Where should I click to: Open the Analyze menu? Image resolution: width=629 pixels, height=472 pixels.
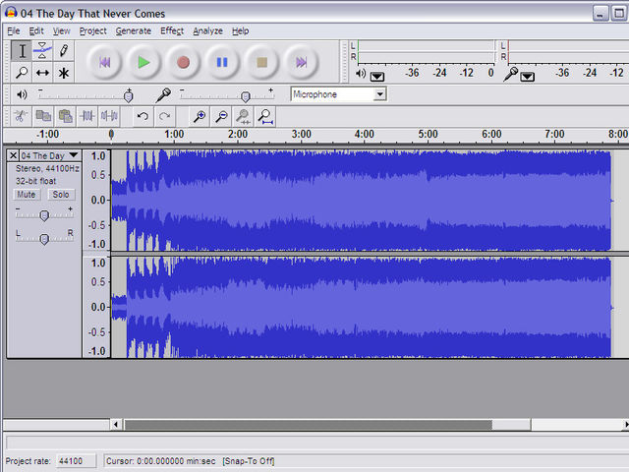point(207,30)
